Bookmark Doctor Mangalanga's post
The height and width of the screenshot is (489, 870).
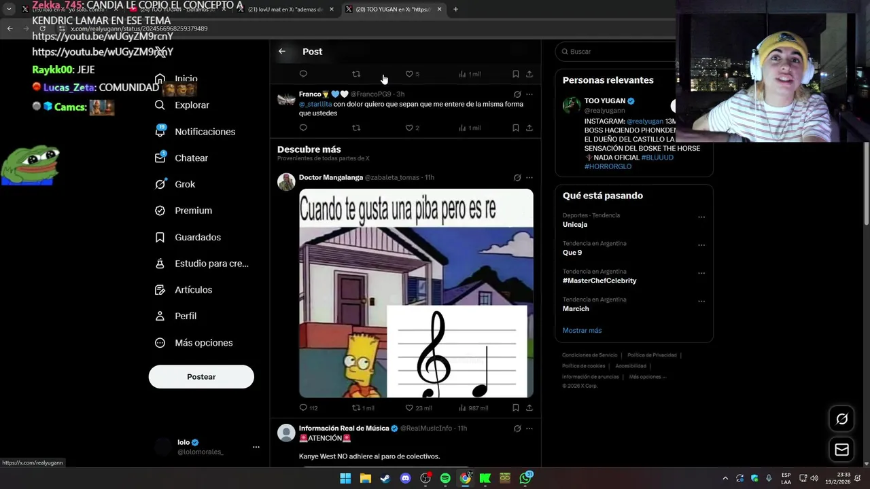[516, 407]
